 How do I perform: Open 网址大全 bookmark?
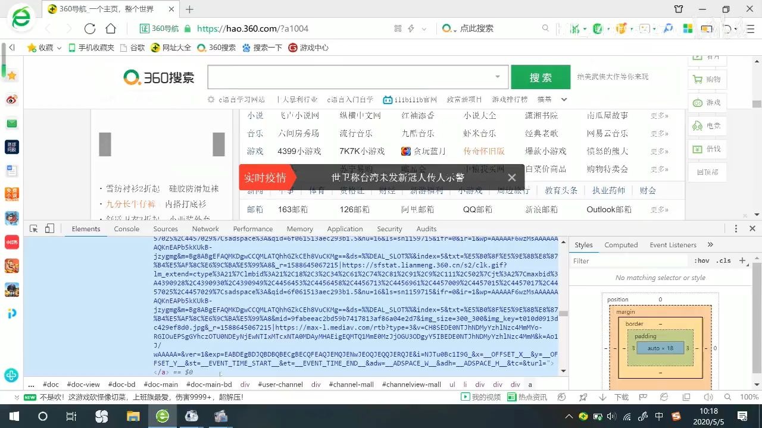coord(171,48)
